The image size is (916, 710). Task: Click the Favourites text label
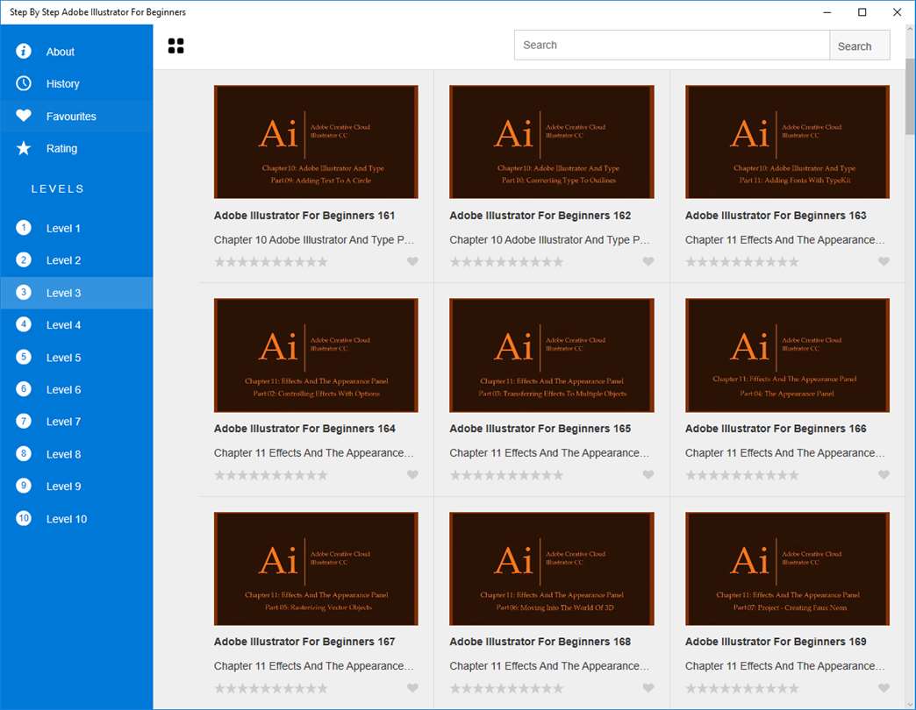pos(71,117)
